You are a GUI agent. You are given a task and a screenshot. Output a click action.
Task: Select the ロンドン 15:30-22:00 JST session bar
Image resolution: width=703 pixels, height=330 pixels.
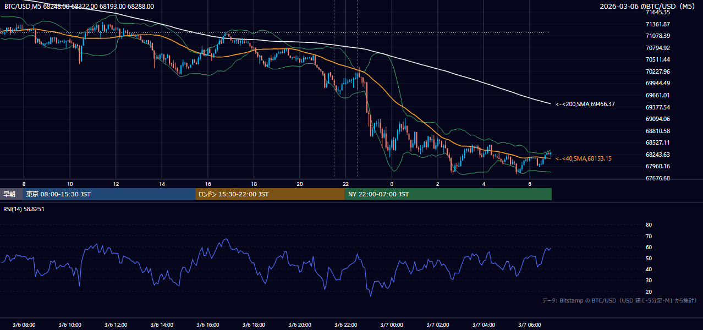click(x=270, y=194)
